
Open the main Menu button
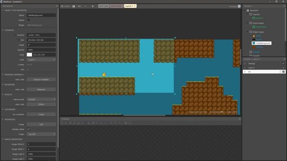coord(65,6)
